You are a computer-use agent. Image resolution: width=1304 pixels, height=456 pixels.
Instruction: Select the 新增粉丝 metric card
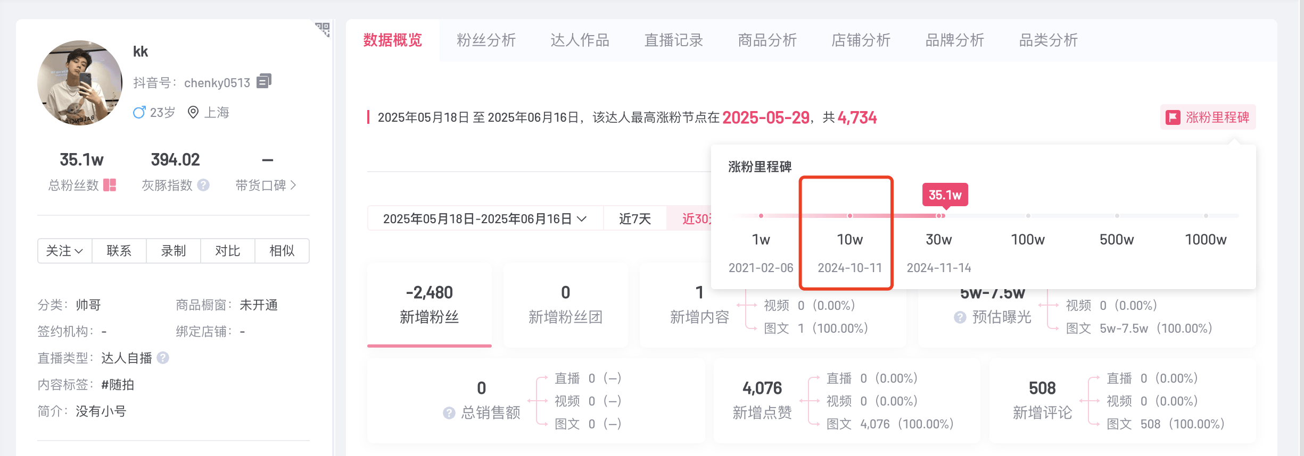tap(429, 304)
